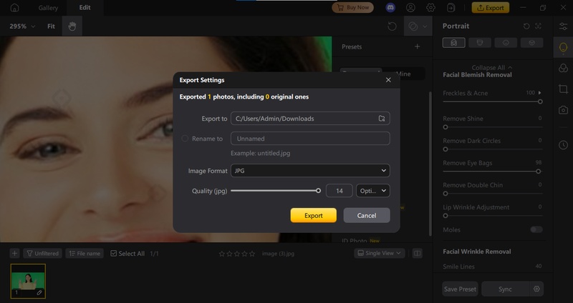Viewport: 573px width, 303px height.
Task: Switch to the Mine presets tab
Action: click(x=403, y=74)
